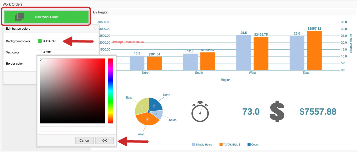
Task: Click the white text color swatch
Action: [40, 52]
